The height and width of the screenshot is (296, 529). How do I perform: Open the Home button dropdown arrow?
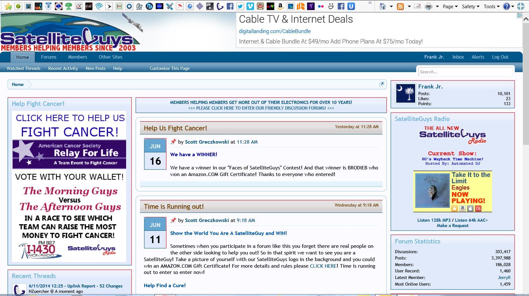pos(391,6)
